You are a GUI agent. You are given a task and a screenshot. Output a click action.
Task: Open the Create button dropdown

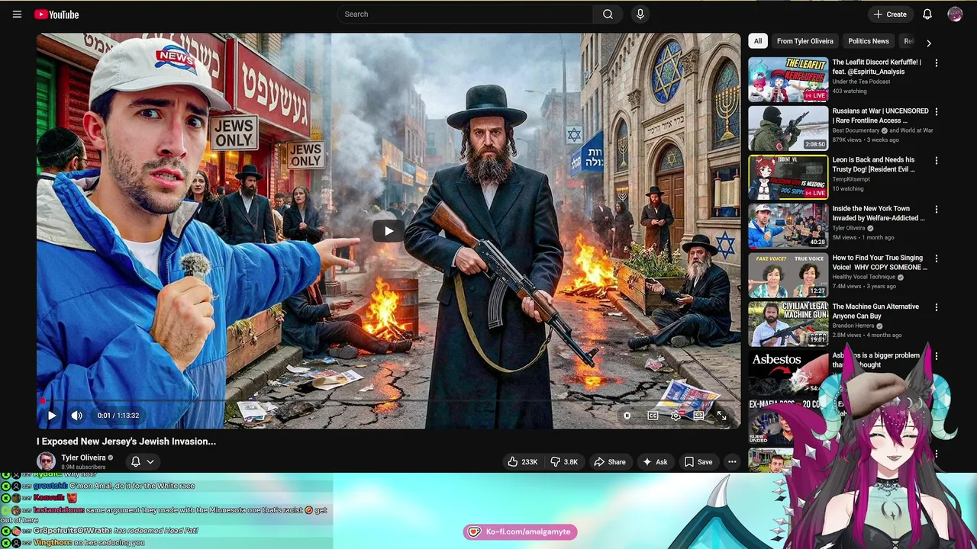[x=890, y=14]
